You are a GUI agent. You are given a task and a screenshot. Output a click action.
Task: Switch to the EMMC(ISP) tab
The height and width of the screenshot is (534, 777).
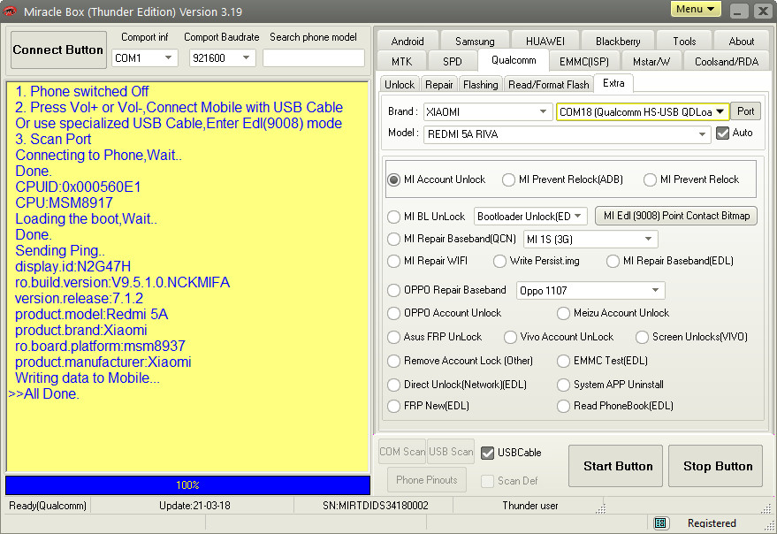tap(583, 62)
